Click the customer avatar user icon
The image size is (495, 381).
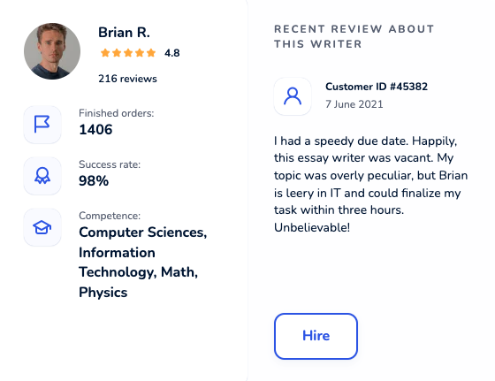coord(293,96)
